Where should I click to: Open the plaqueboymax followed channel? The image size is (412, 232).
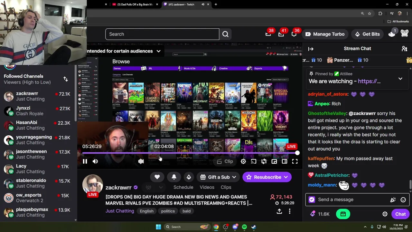point(39,212)
